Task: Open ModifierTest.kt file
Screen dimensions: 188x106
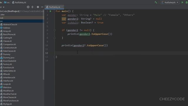Action: click(x=10, y=94)
